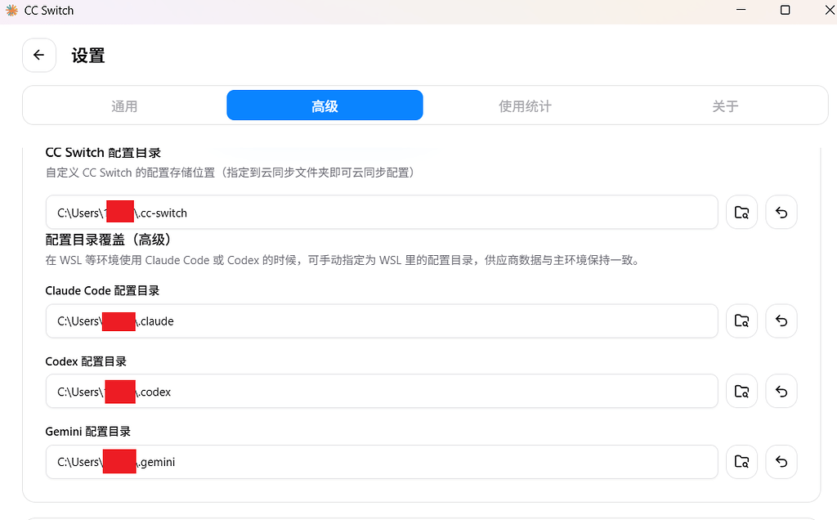Click the CC Switch app logo icon
This screenshot has height=520, width=837.
pos(11,10)
